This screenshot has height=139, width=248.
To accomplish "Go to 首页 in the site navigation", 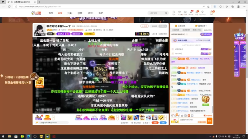I will tap(51, 13).
